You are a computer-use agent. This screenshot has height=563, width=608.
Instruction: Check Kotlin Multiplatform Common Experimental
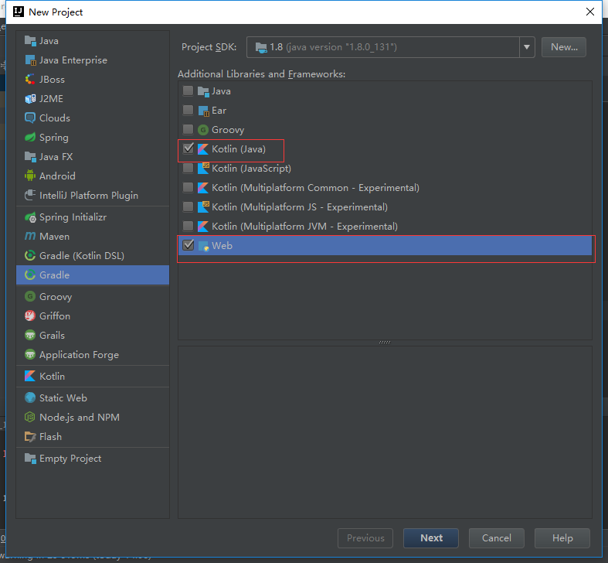click(188, 187)
